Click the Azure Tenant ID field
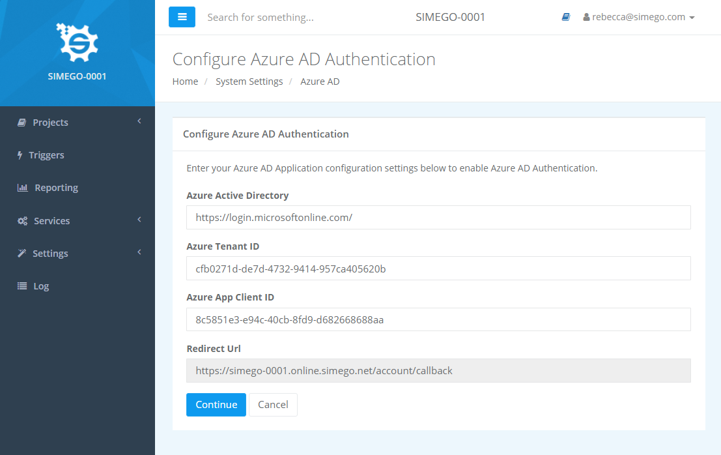 pos(438,268)
